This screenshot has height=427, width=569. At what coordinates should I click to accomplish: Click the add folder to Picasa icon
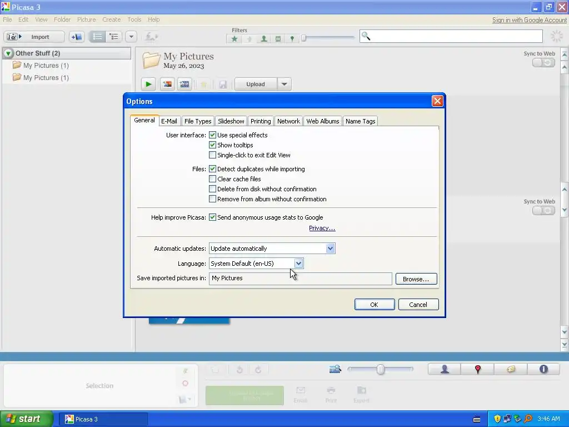tap(77, 37)
